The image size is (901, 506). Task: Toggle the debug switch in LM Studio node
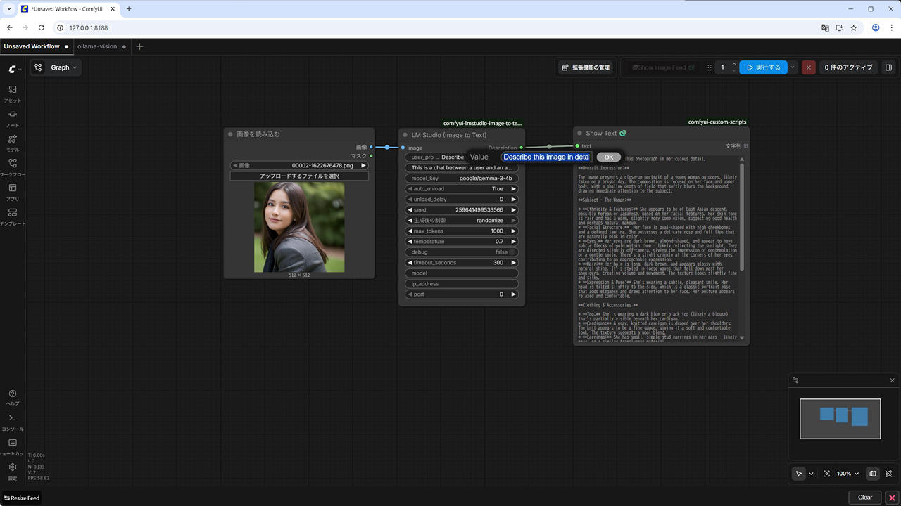[x=512, y=252]
